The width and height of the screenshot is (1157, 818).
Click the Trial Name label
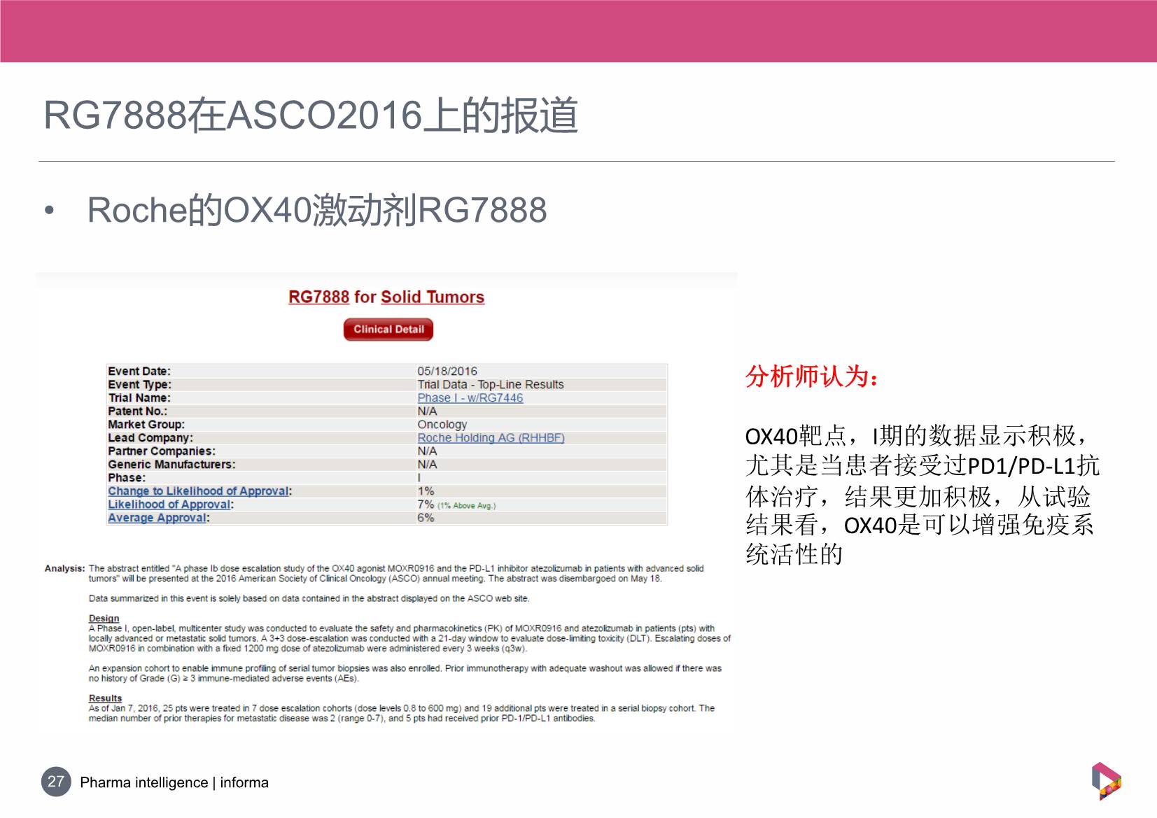pos(139,398)
